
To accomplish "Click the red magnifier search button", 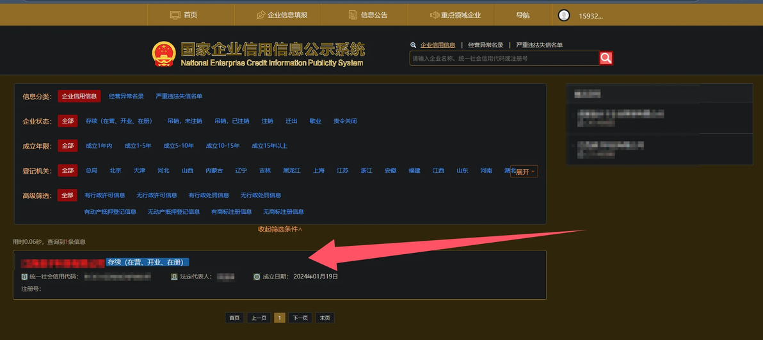I will [x=606, y=58].
